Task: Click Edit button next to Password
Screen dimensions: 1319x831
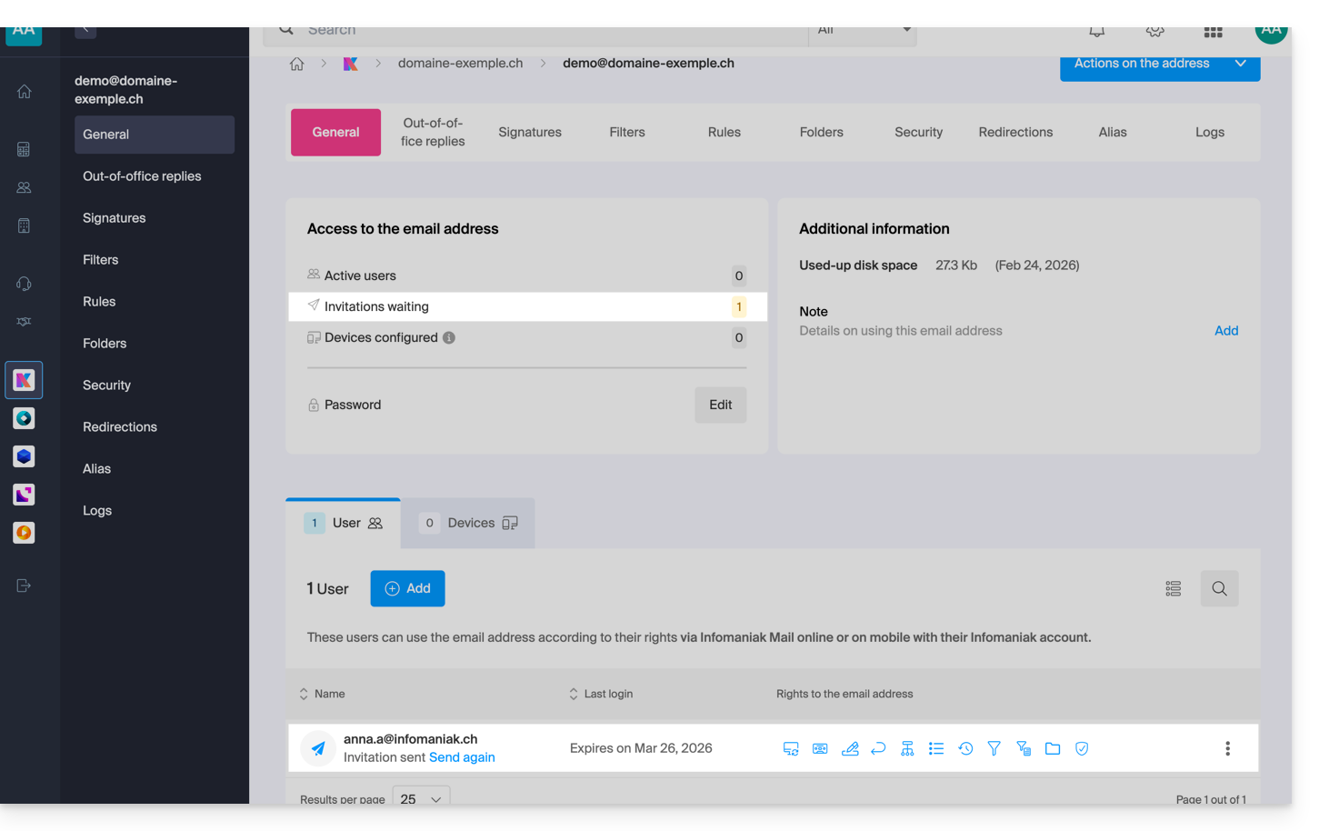Action: click(720, 405)
